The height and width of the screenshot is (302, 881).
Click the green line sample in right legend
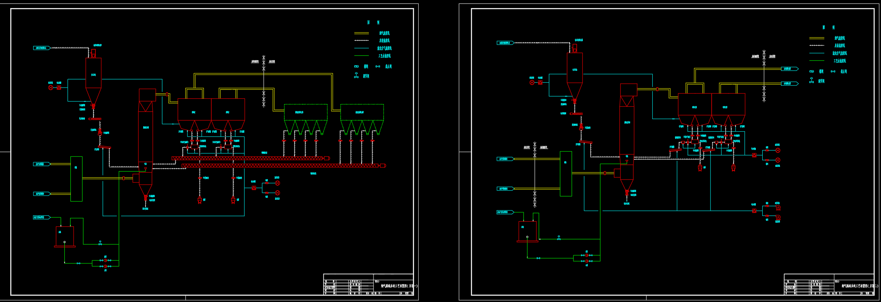coord(816,61)
